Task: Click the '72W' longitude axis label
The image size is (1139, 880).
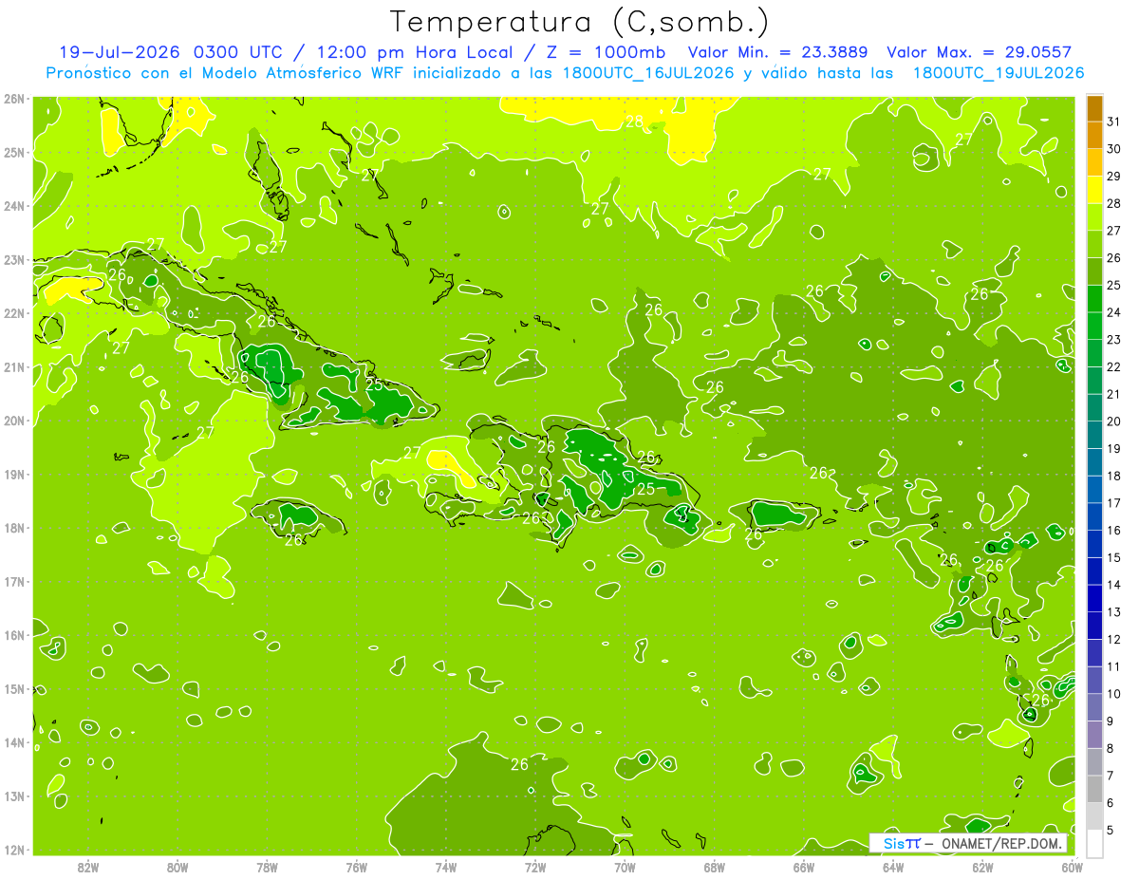Action: 535,867
